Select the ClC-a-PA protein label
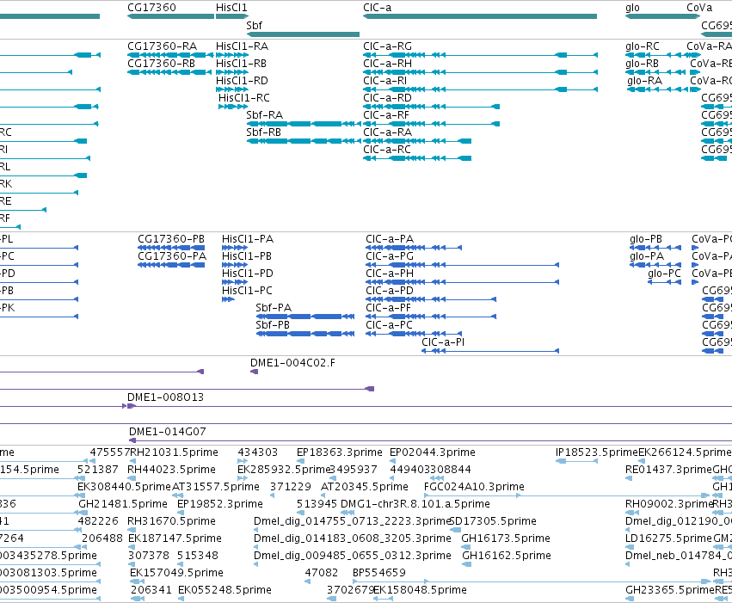This screenshot has width=732, height=603. pyautogui.click(x=390, y=239)
